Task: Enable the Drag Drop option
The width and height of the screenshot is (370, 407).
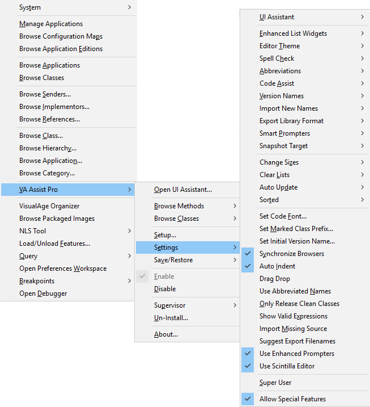Action: point(274,279)
